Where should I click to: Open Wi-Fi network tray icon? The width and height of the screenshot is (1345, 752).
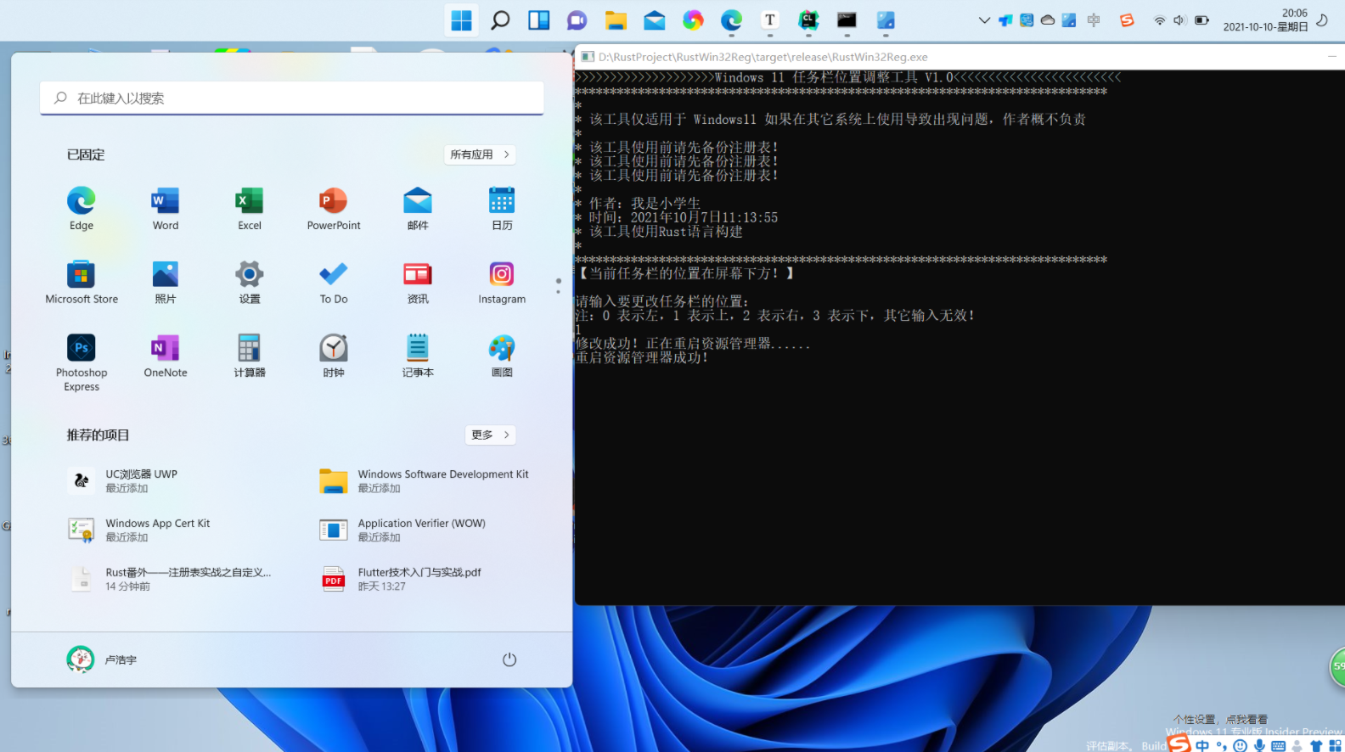coord(1159,20)
